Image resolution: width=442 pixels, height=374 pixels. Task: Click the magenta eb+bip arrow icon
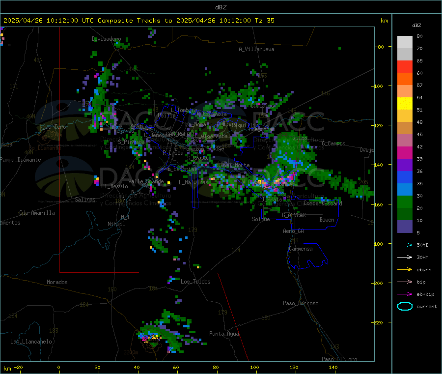[x=405, y=294]
